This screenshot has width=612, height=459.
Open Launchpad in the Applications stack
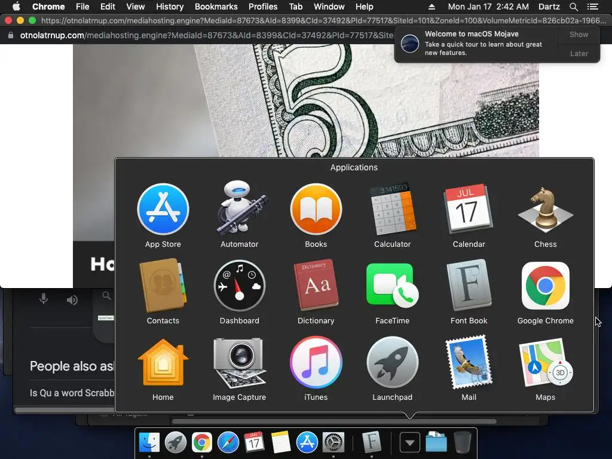[x=393, y=363]
